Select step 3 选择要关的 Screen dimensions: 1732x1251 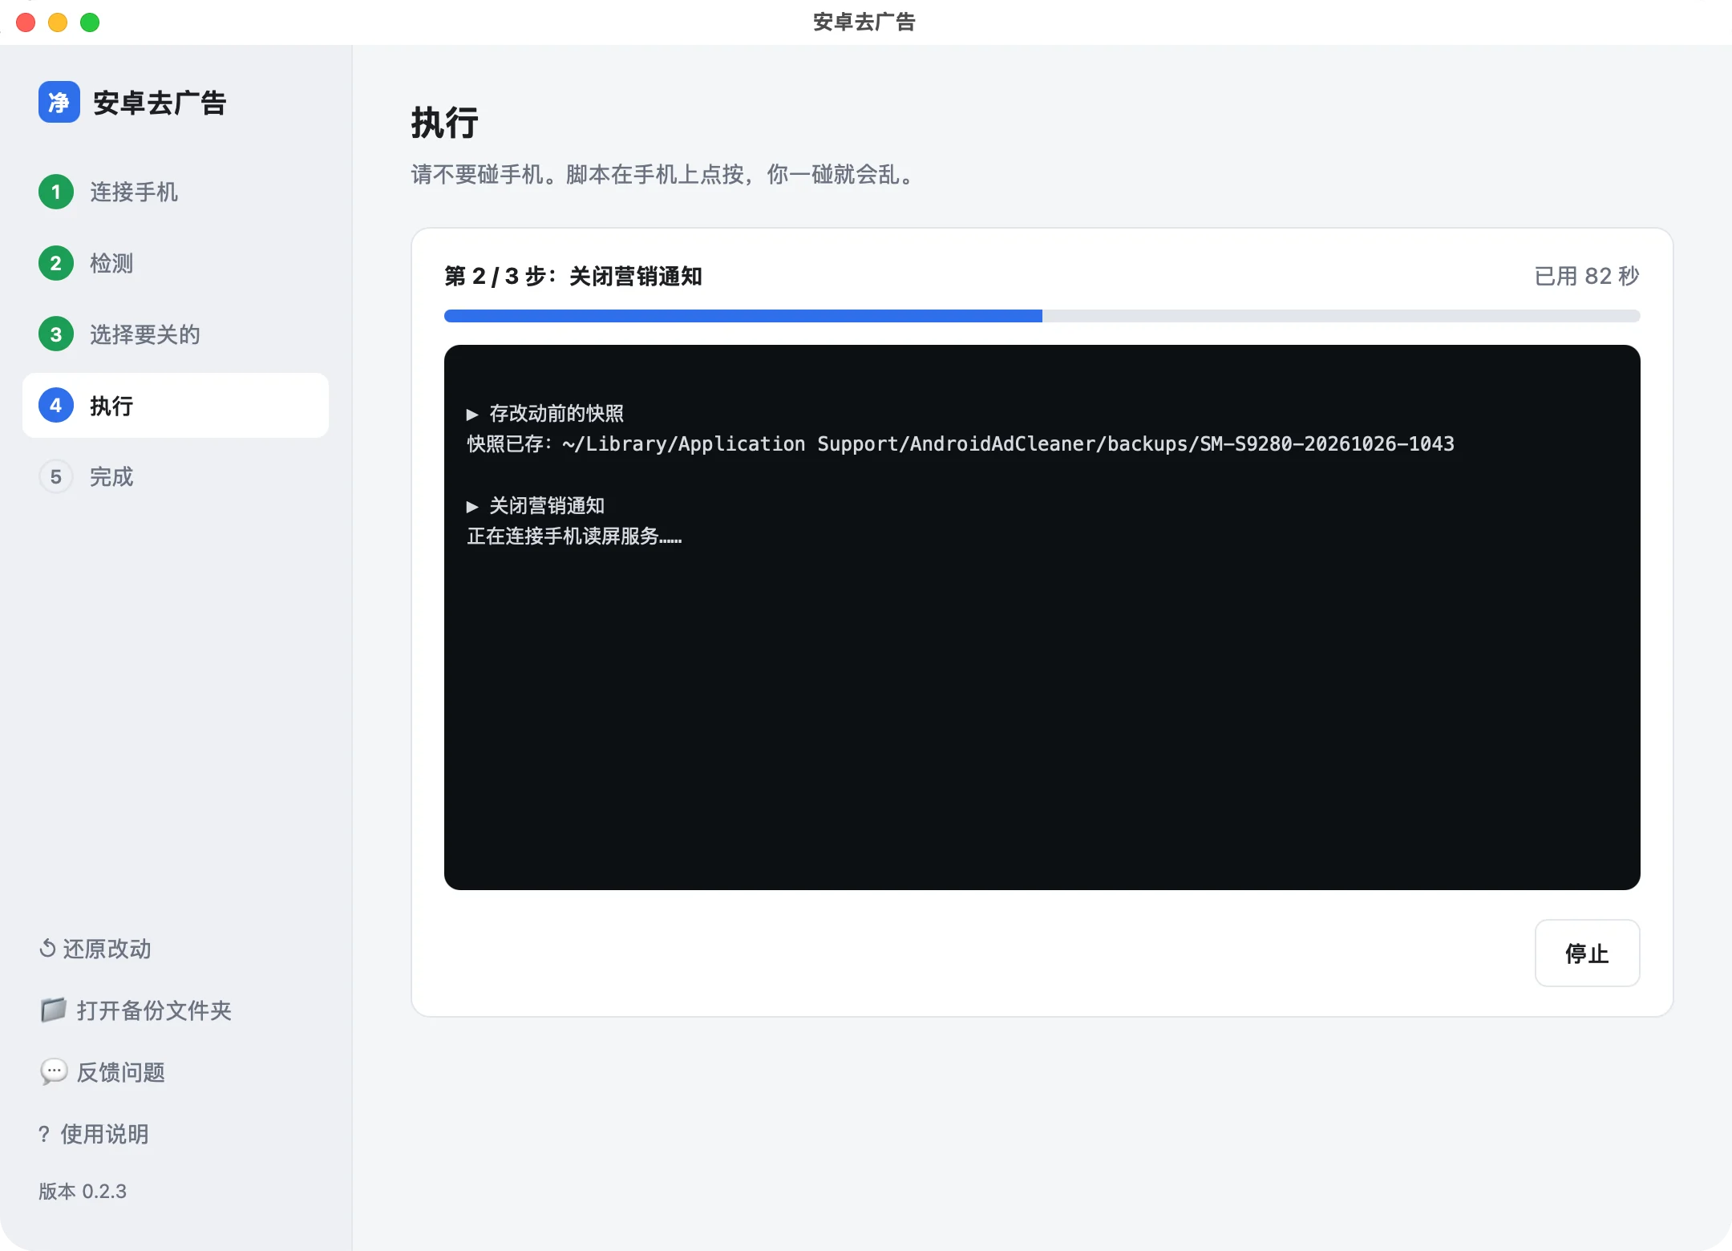tap(176, 334)
